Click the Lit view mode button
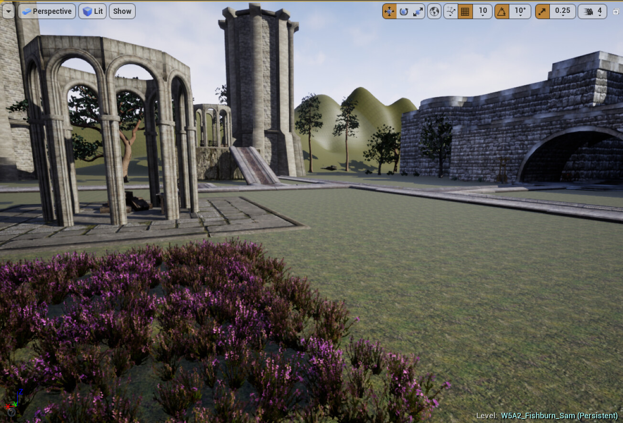Viewport: 623px width, 423px height. pos(92,11)
